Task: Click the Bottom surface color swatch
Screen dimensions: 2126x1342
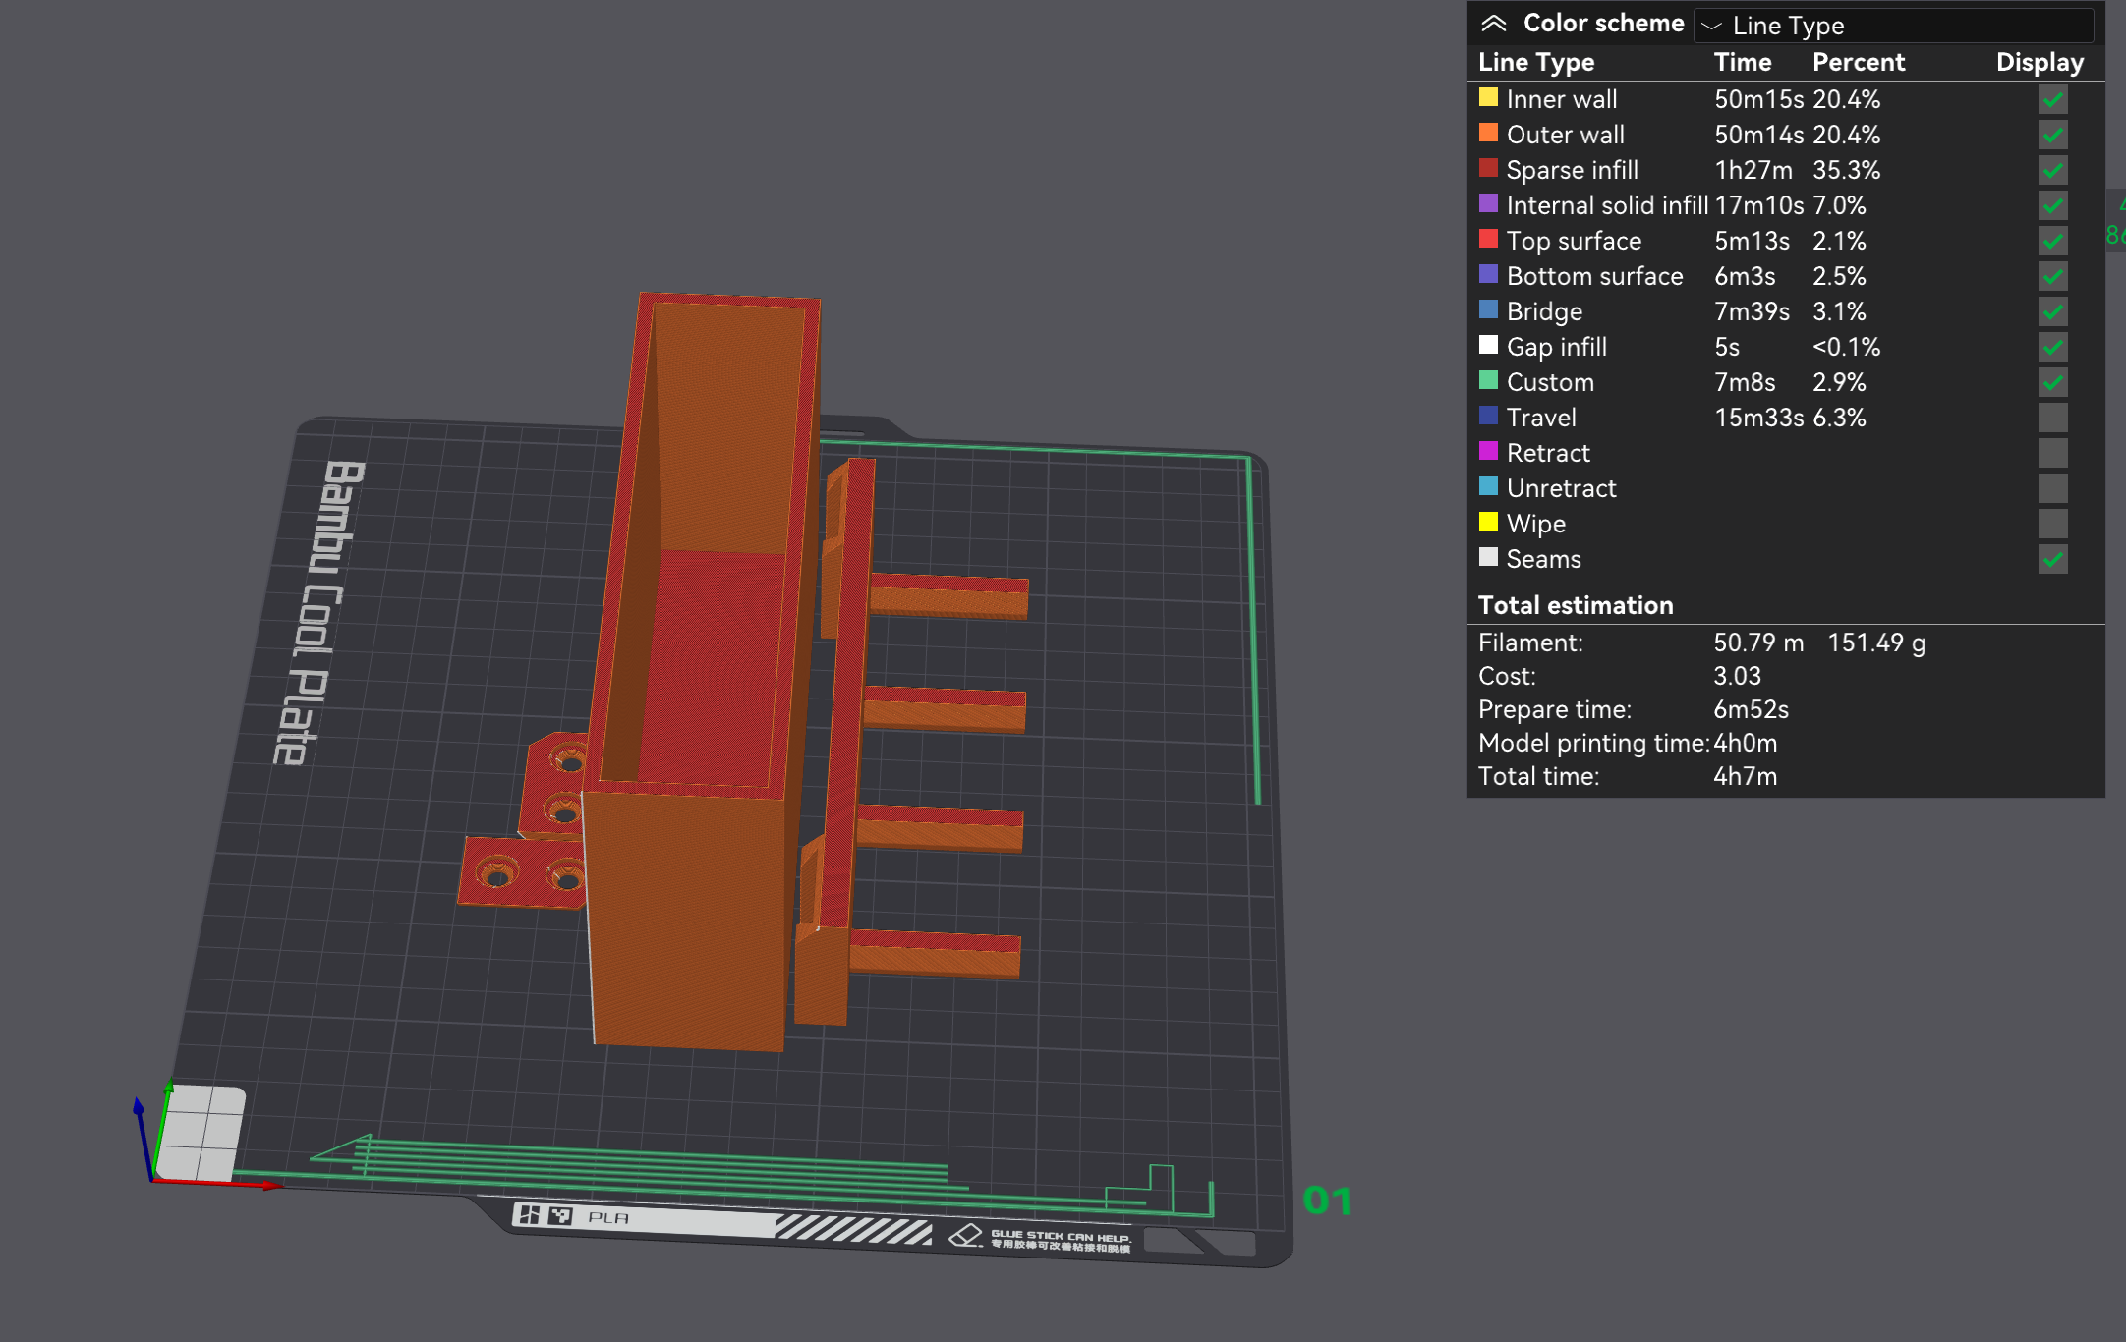Action: [x=1488, y=274]
